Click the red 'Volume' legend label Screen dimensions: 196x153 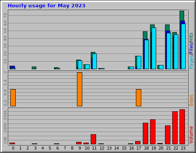191,135
